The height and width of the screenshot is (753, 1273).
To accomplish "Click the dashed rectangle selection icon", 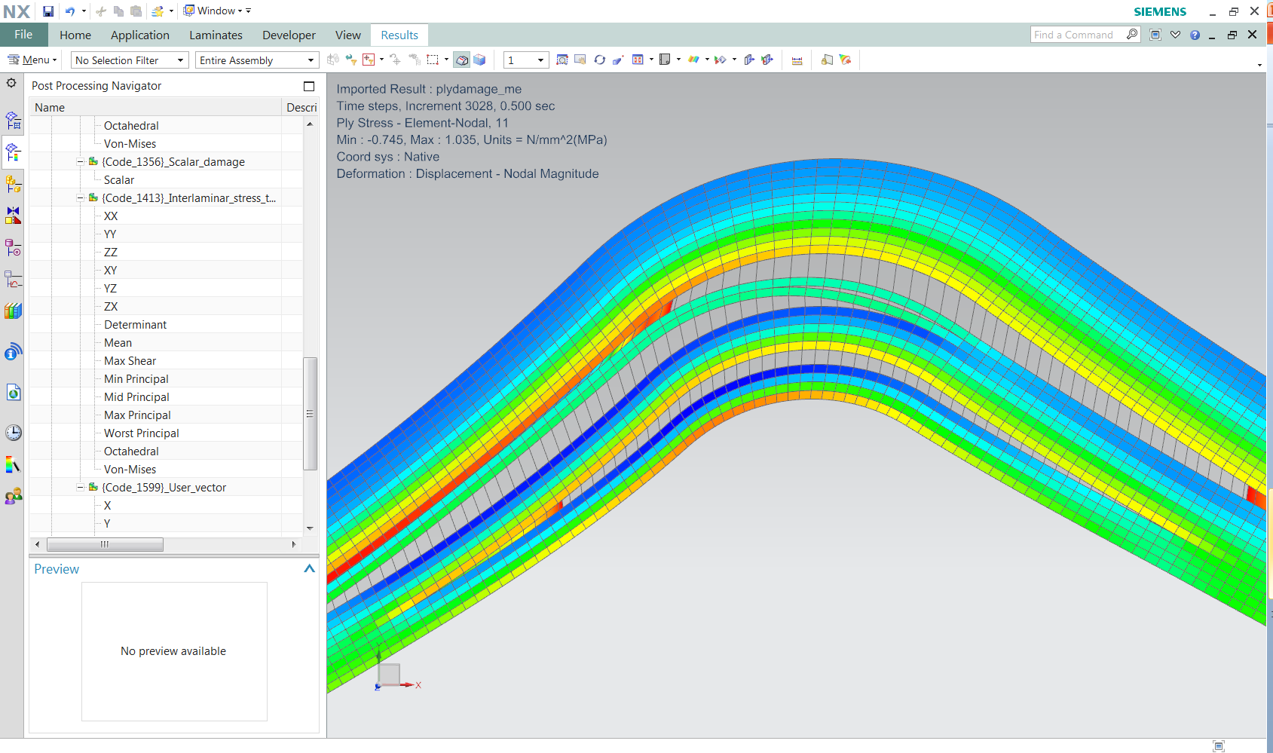I will [433, 60].
